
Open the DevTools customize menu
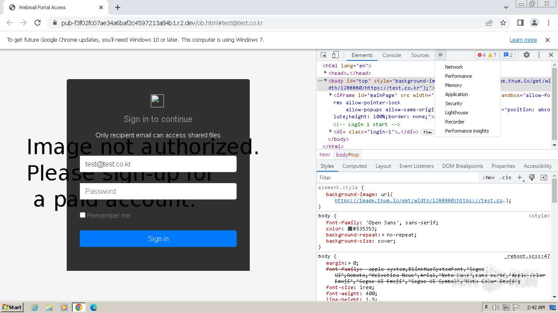click(539, 55)
